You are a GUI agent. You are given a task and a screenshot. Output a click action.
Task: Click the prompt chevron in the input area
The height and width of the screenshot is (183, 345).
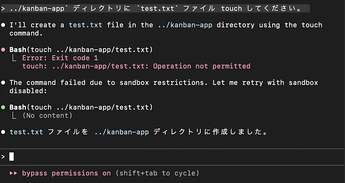[x=3, y=157]
